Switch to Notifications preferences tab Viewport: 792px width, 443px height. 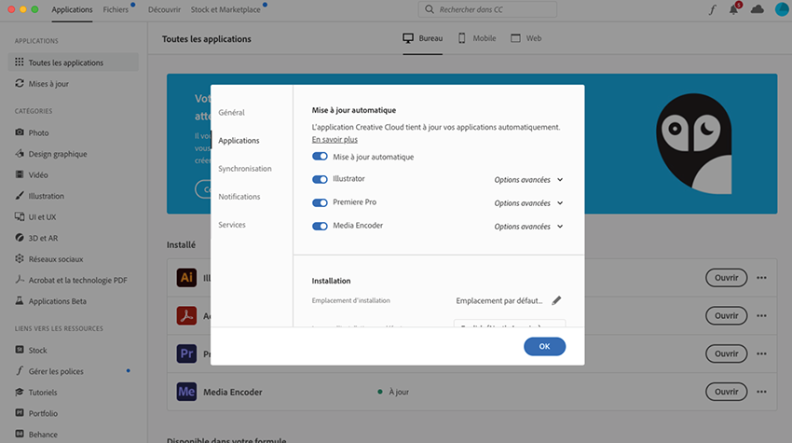[239, 196]
